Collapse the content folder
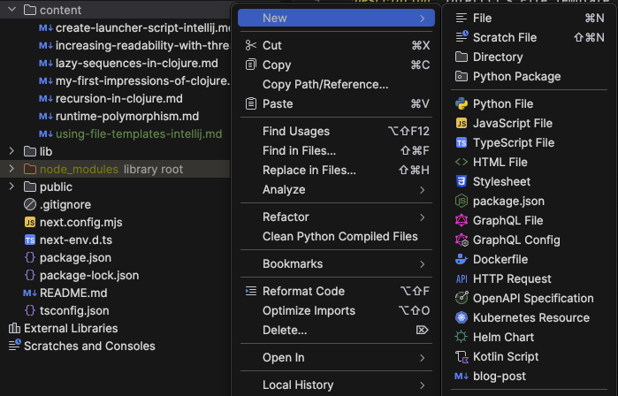The image size is (618, 396). (x=11, y=11)
